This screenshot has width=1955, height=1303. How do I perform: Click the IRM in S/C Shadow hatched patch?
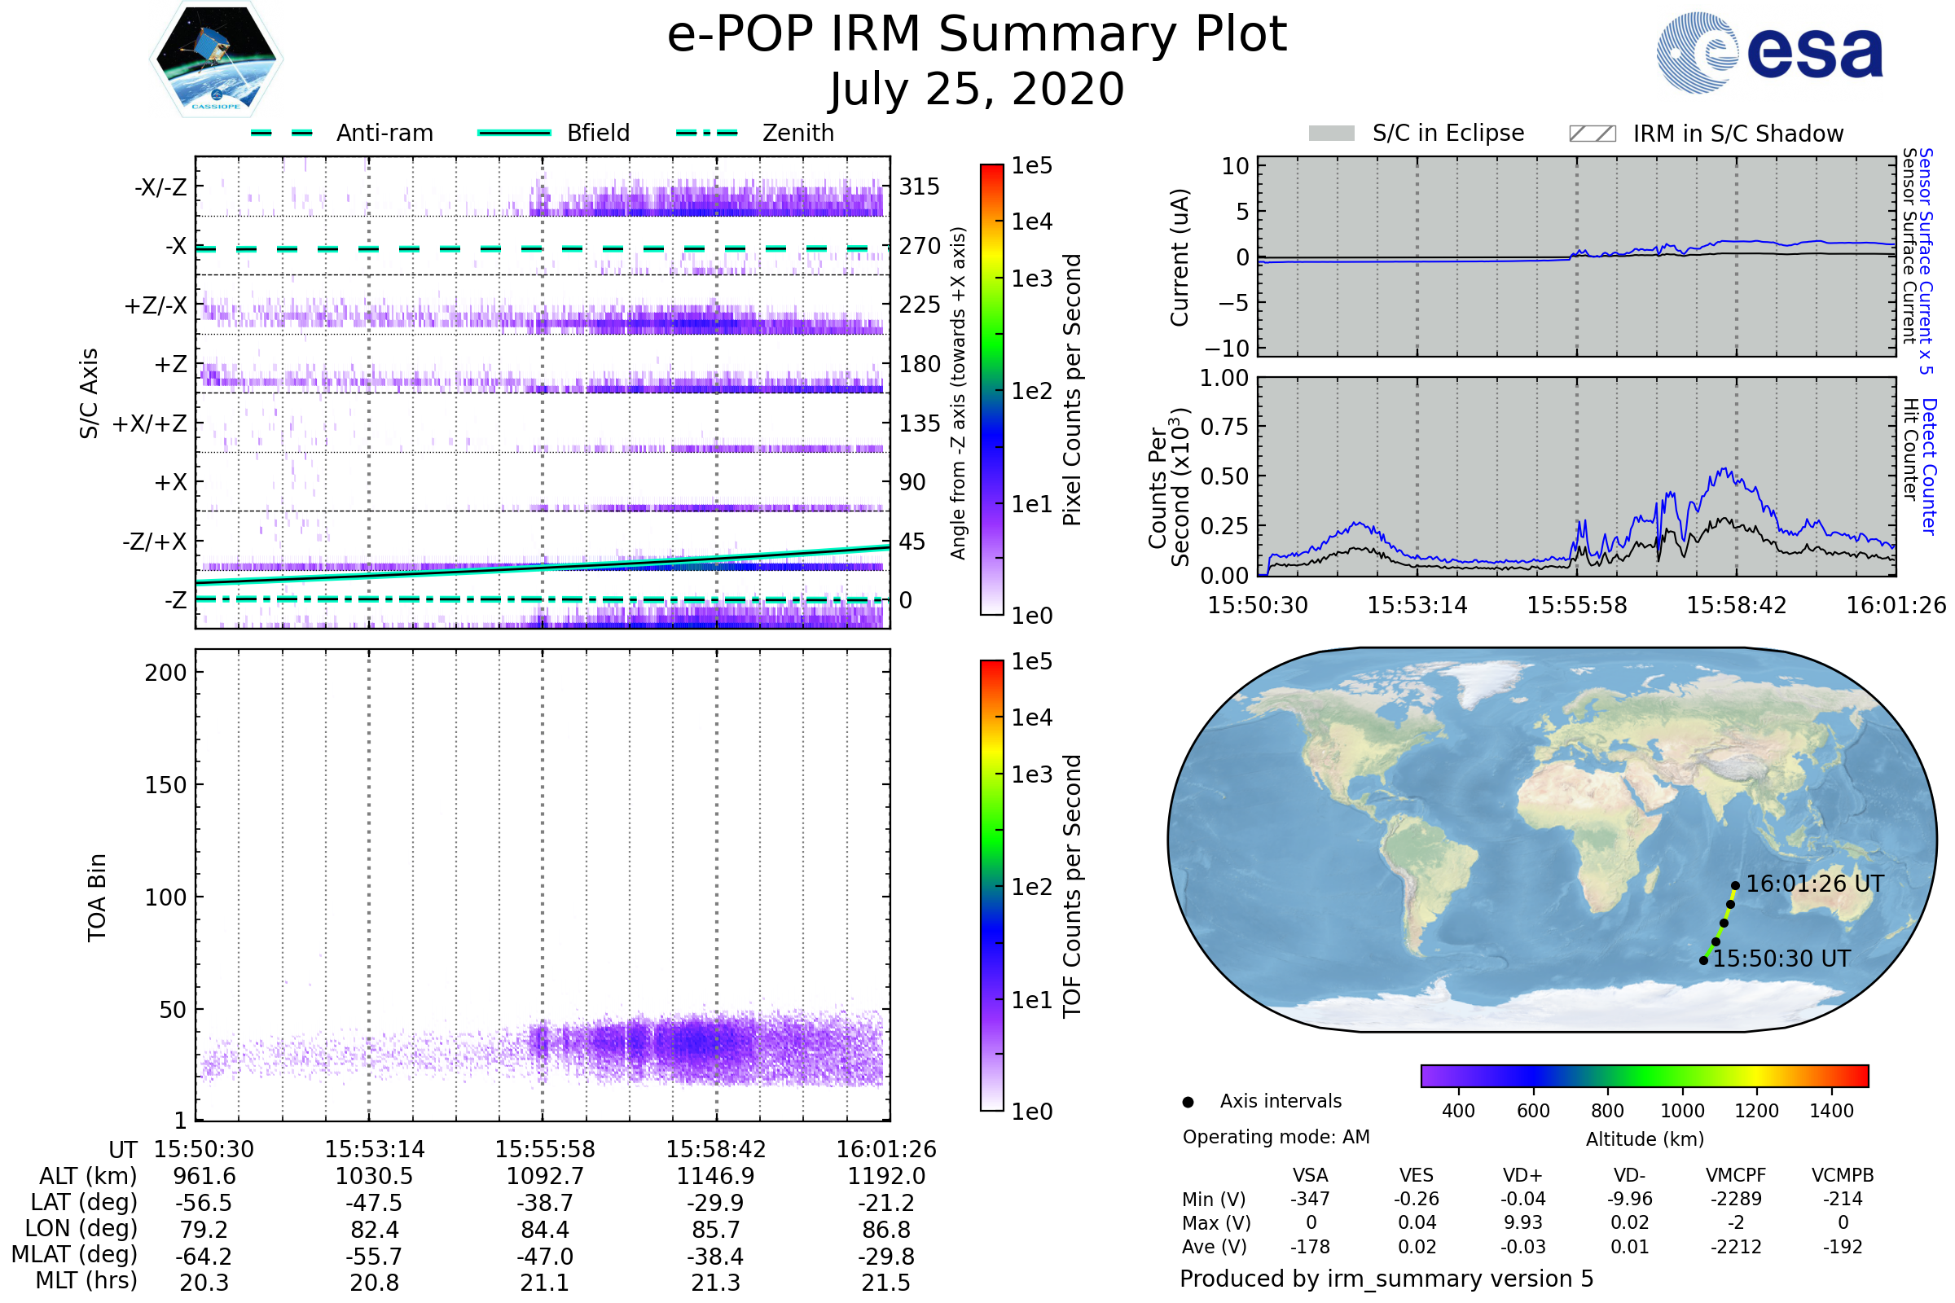(x=1592, y=134)
